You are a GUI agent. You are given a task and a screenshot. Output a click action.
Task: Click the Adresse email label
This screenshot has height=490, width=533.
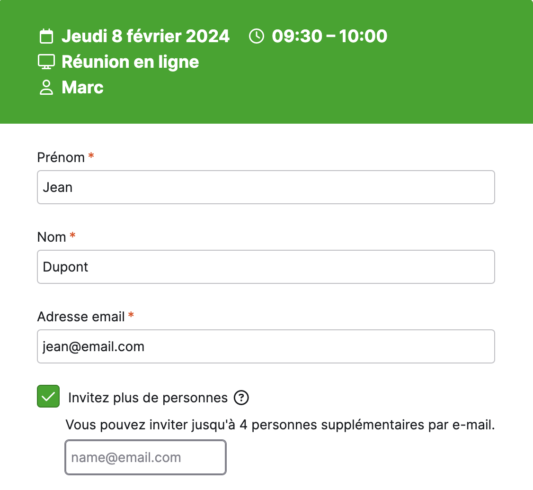pos(81,317)
